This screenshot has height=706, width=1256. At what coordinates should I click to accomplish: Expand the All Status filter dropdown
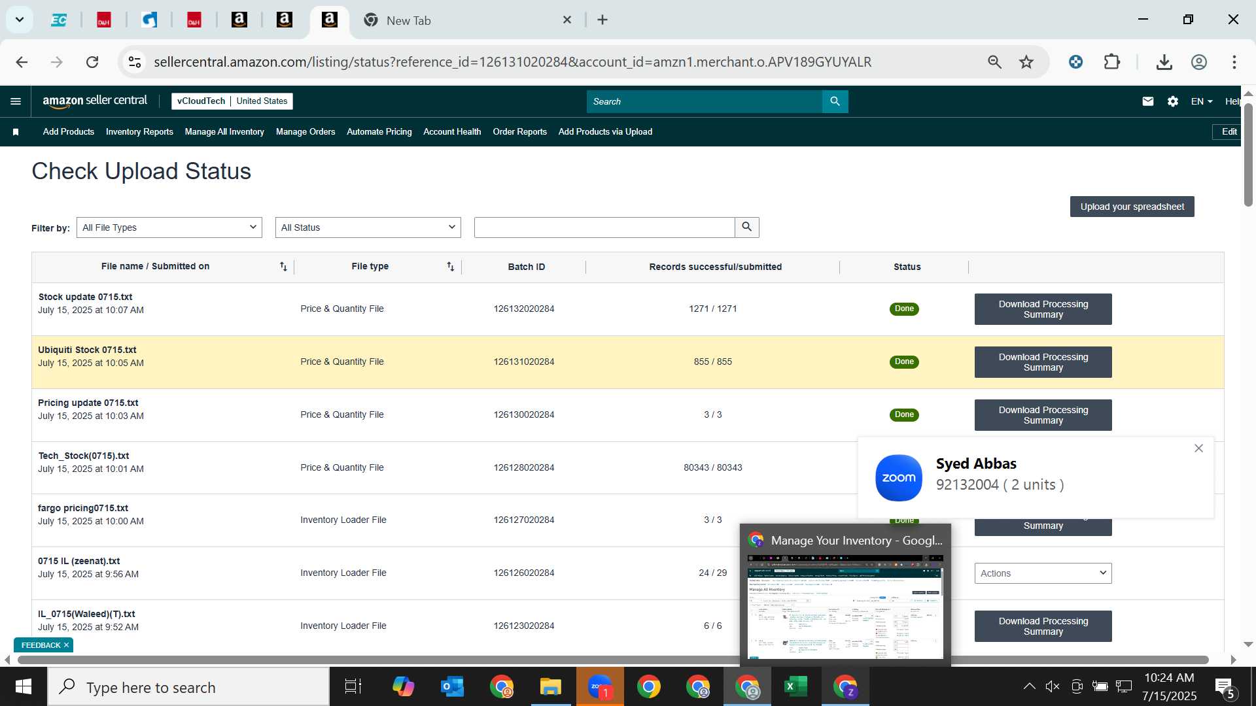pos(368,227)
